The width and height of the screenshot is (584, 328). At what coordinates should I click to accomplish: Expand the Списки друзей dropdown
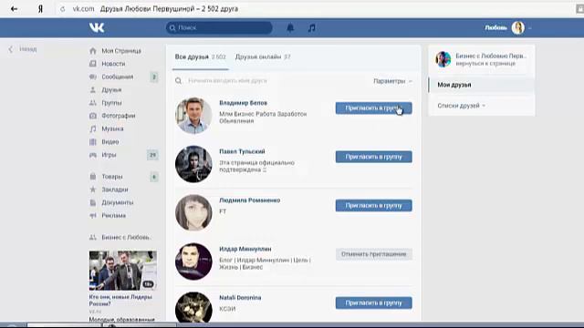pyautogui.click(x=461, y=106)
